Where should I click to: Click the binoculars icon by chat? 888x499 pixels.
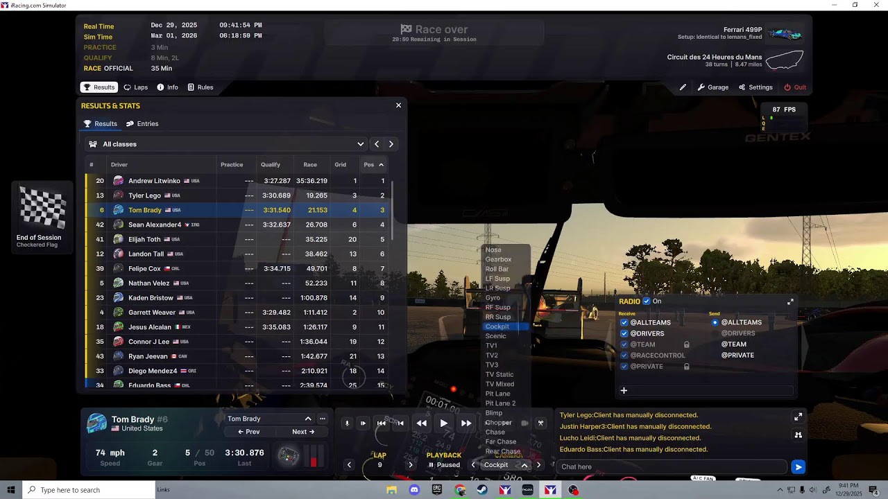798,435
